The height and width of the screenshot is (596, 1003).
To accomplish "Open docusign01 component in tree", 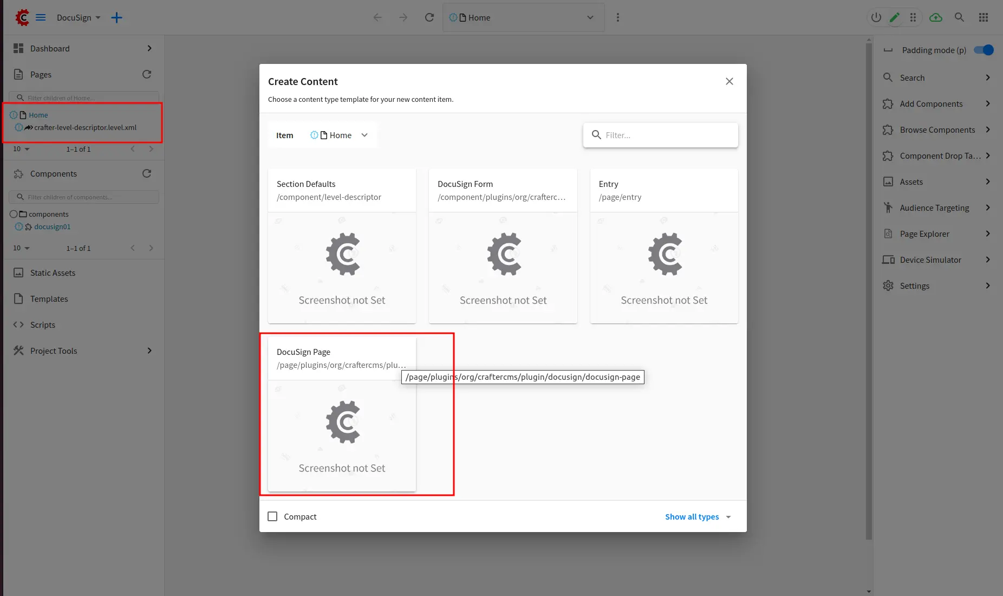I will pyautogui.click(x=52, y=227).
